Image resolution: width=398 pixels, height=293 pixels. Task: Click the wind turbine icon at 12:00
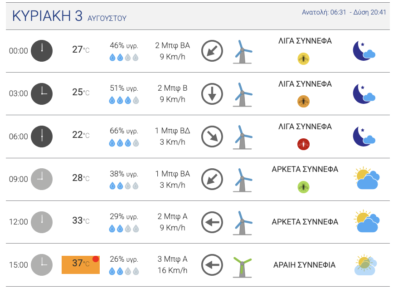tap(243, 222)
